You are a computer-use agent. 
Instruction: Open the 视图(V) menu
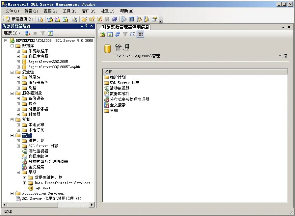click(x=50, y=11)
